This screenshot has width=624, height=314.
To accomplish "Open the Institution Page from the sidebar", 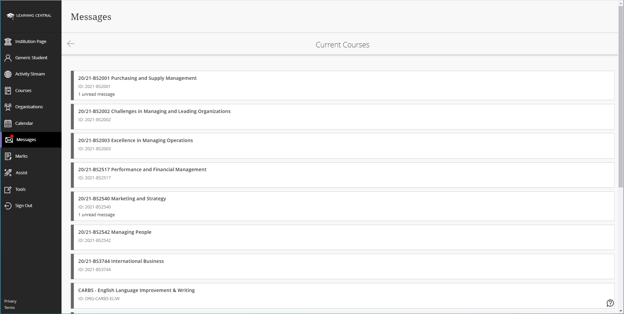I will click(x=8, y=41).
